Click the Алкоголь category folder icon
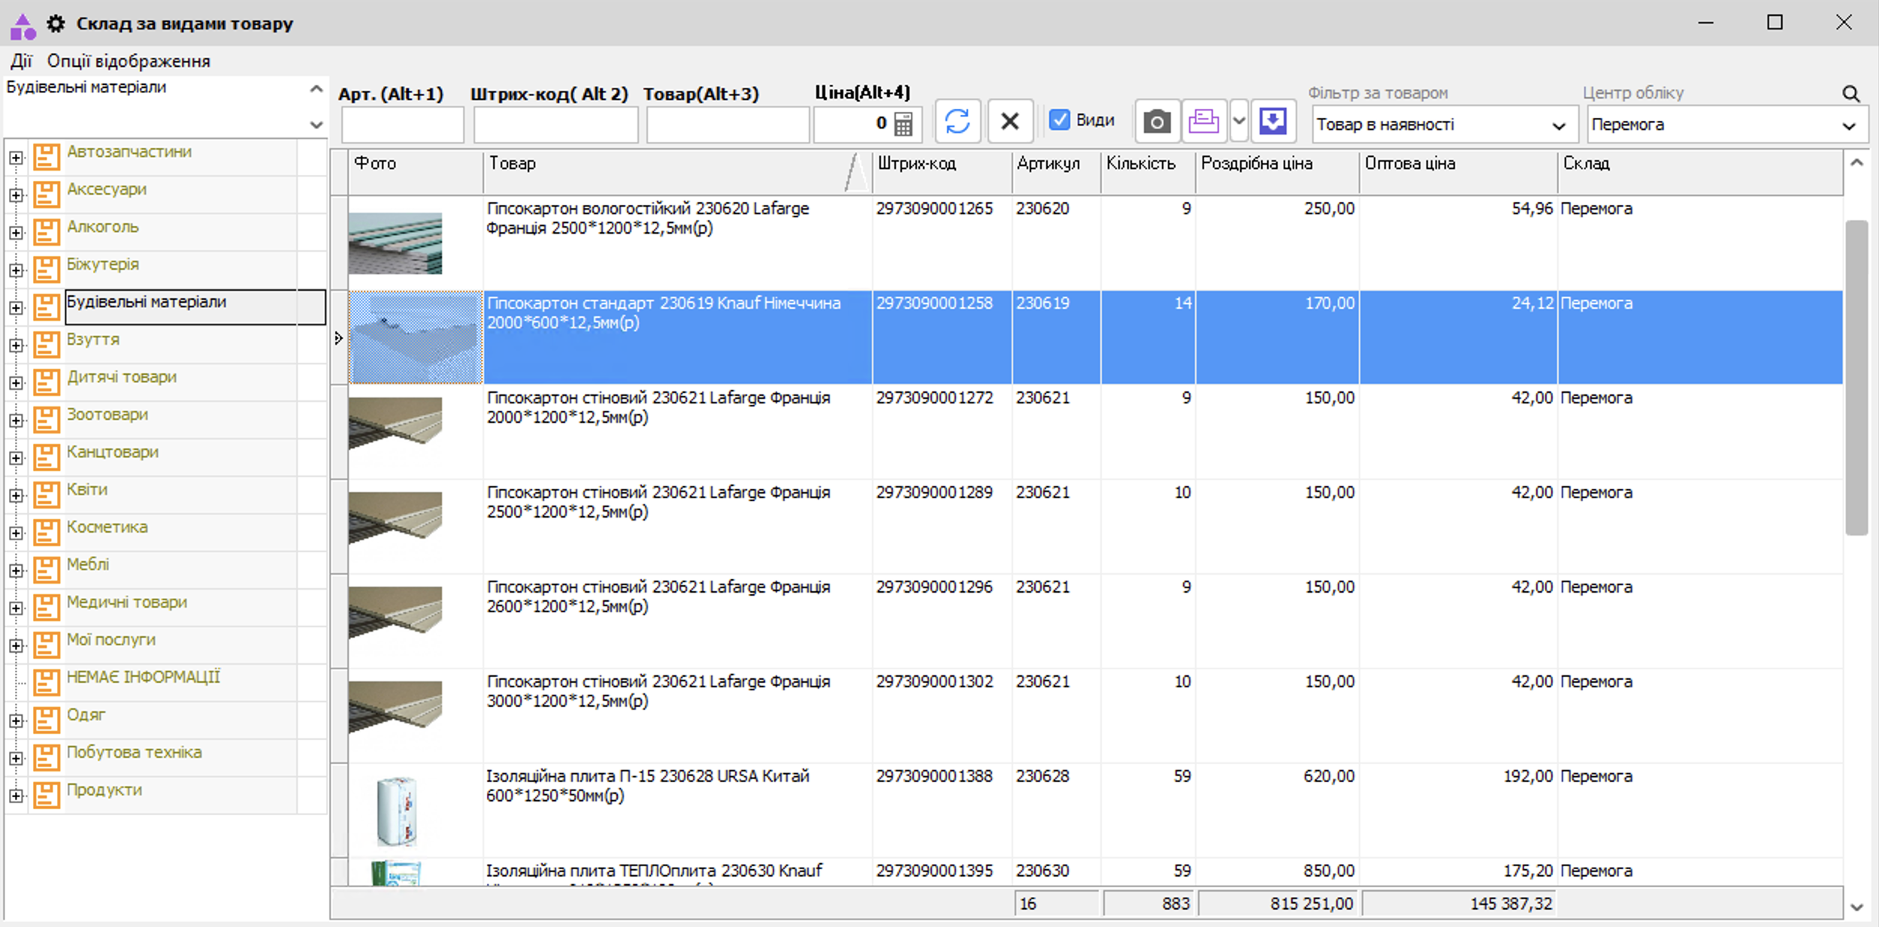Screen dimensions: 1879x927 [x=46, y=231]
